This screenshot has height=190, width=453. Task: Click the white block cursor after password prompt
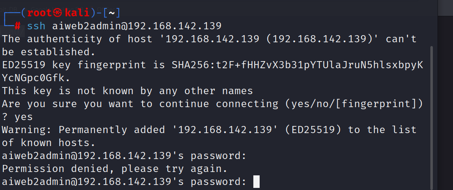pos(256,182)
